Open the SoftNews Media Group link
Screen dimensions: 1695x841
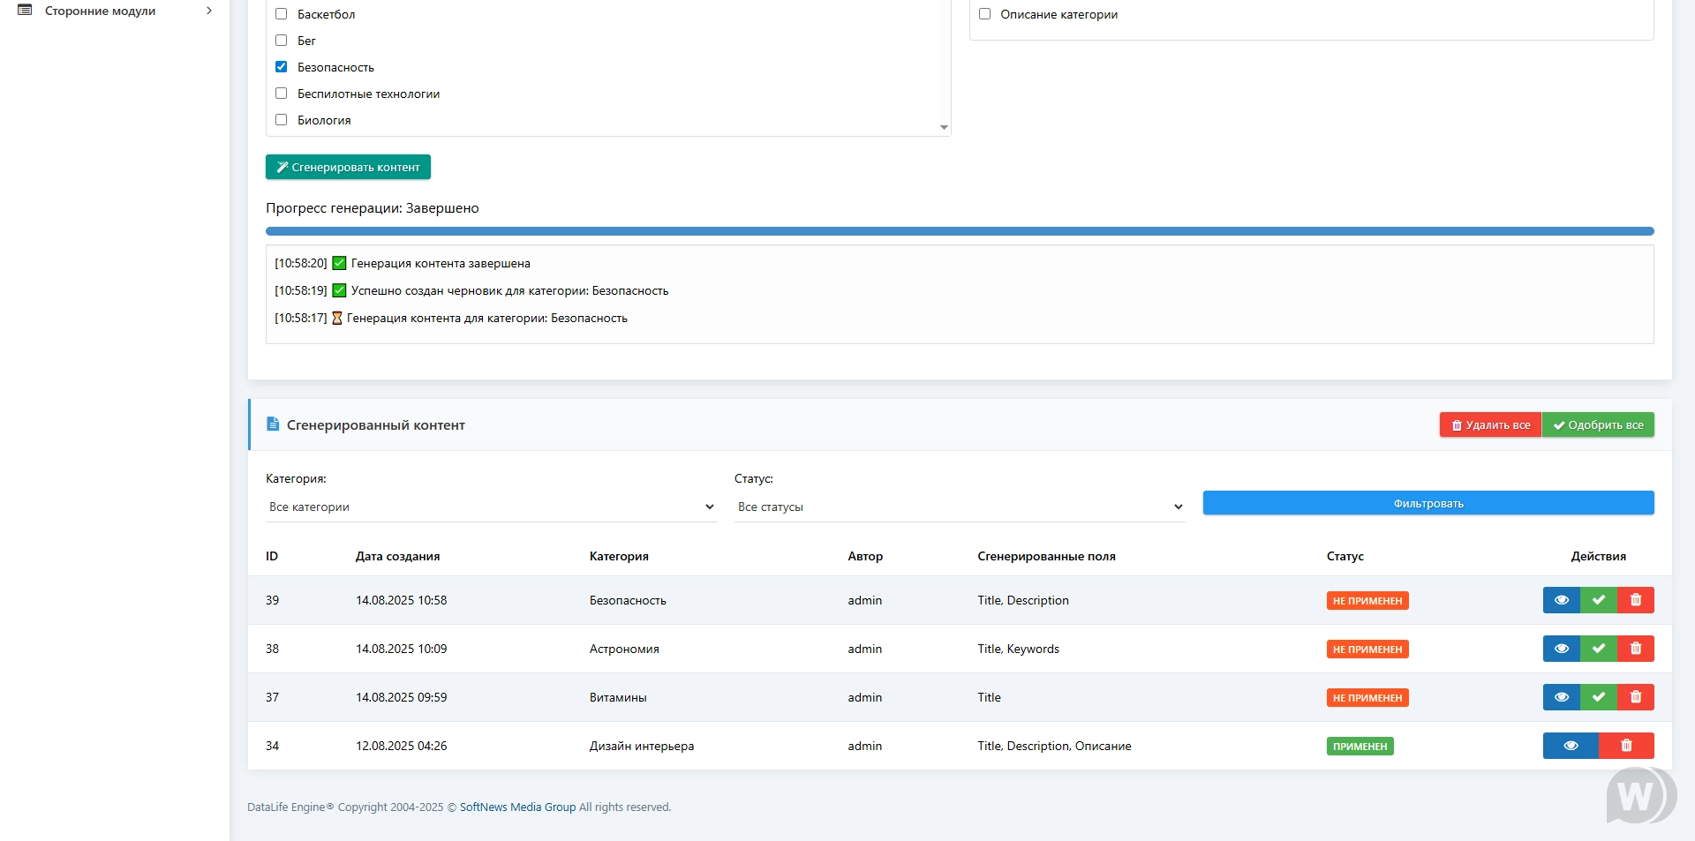point(517,807)
